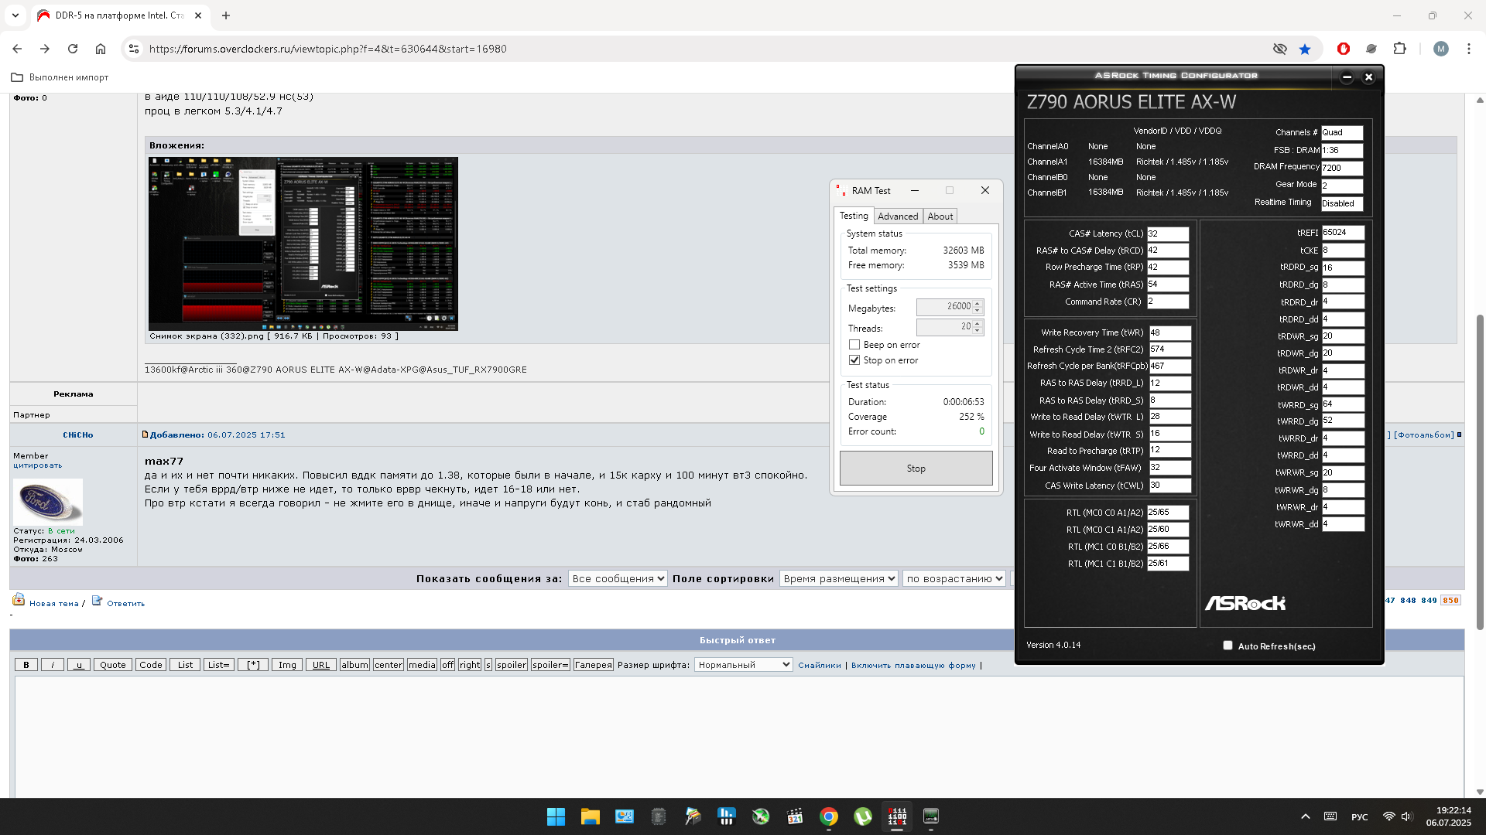Viewport: 1486px width, 835px height.
Task: Click the browser reload icon
Action: (x=73, y=49)
